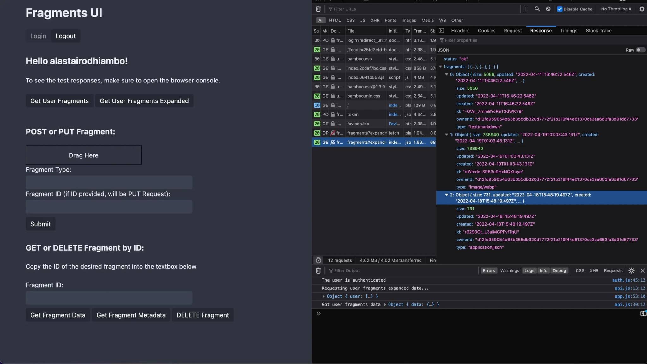647x364 pixels.
Task: Open auth.js:45:12 source link
Action: [x=628, y=280]
